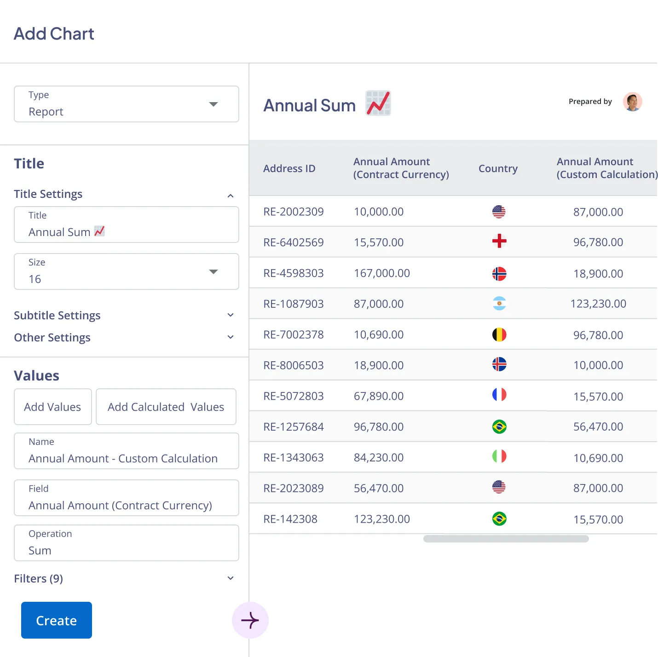Screen dimensions: 658x657
Task: Click the address ID RE-6402569
Action: (294, 242)
